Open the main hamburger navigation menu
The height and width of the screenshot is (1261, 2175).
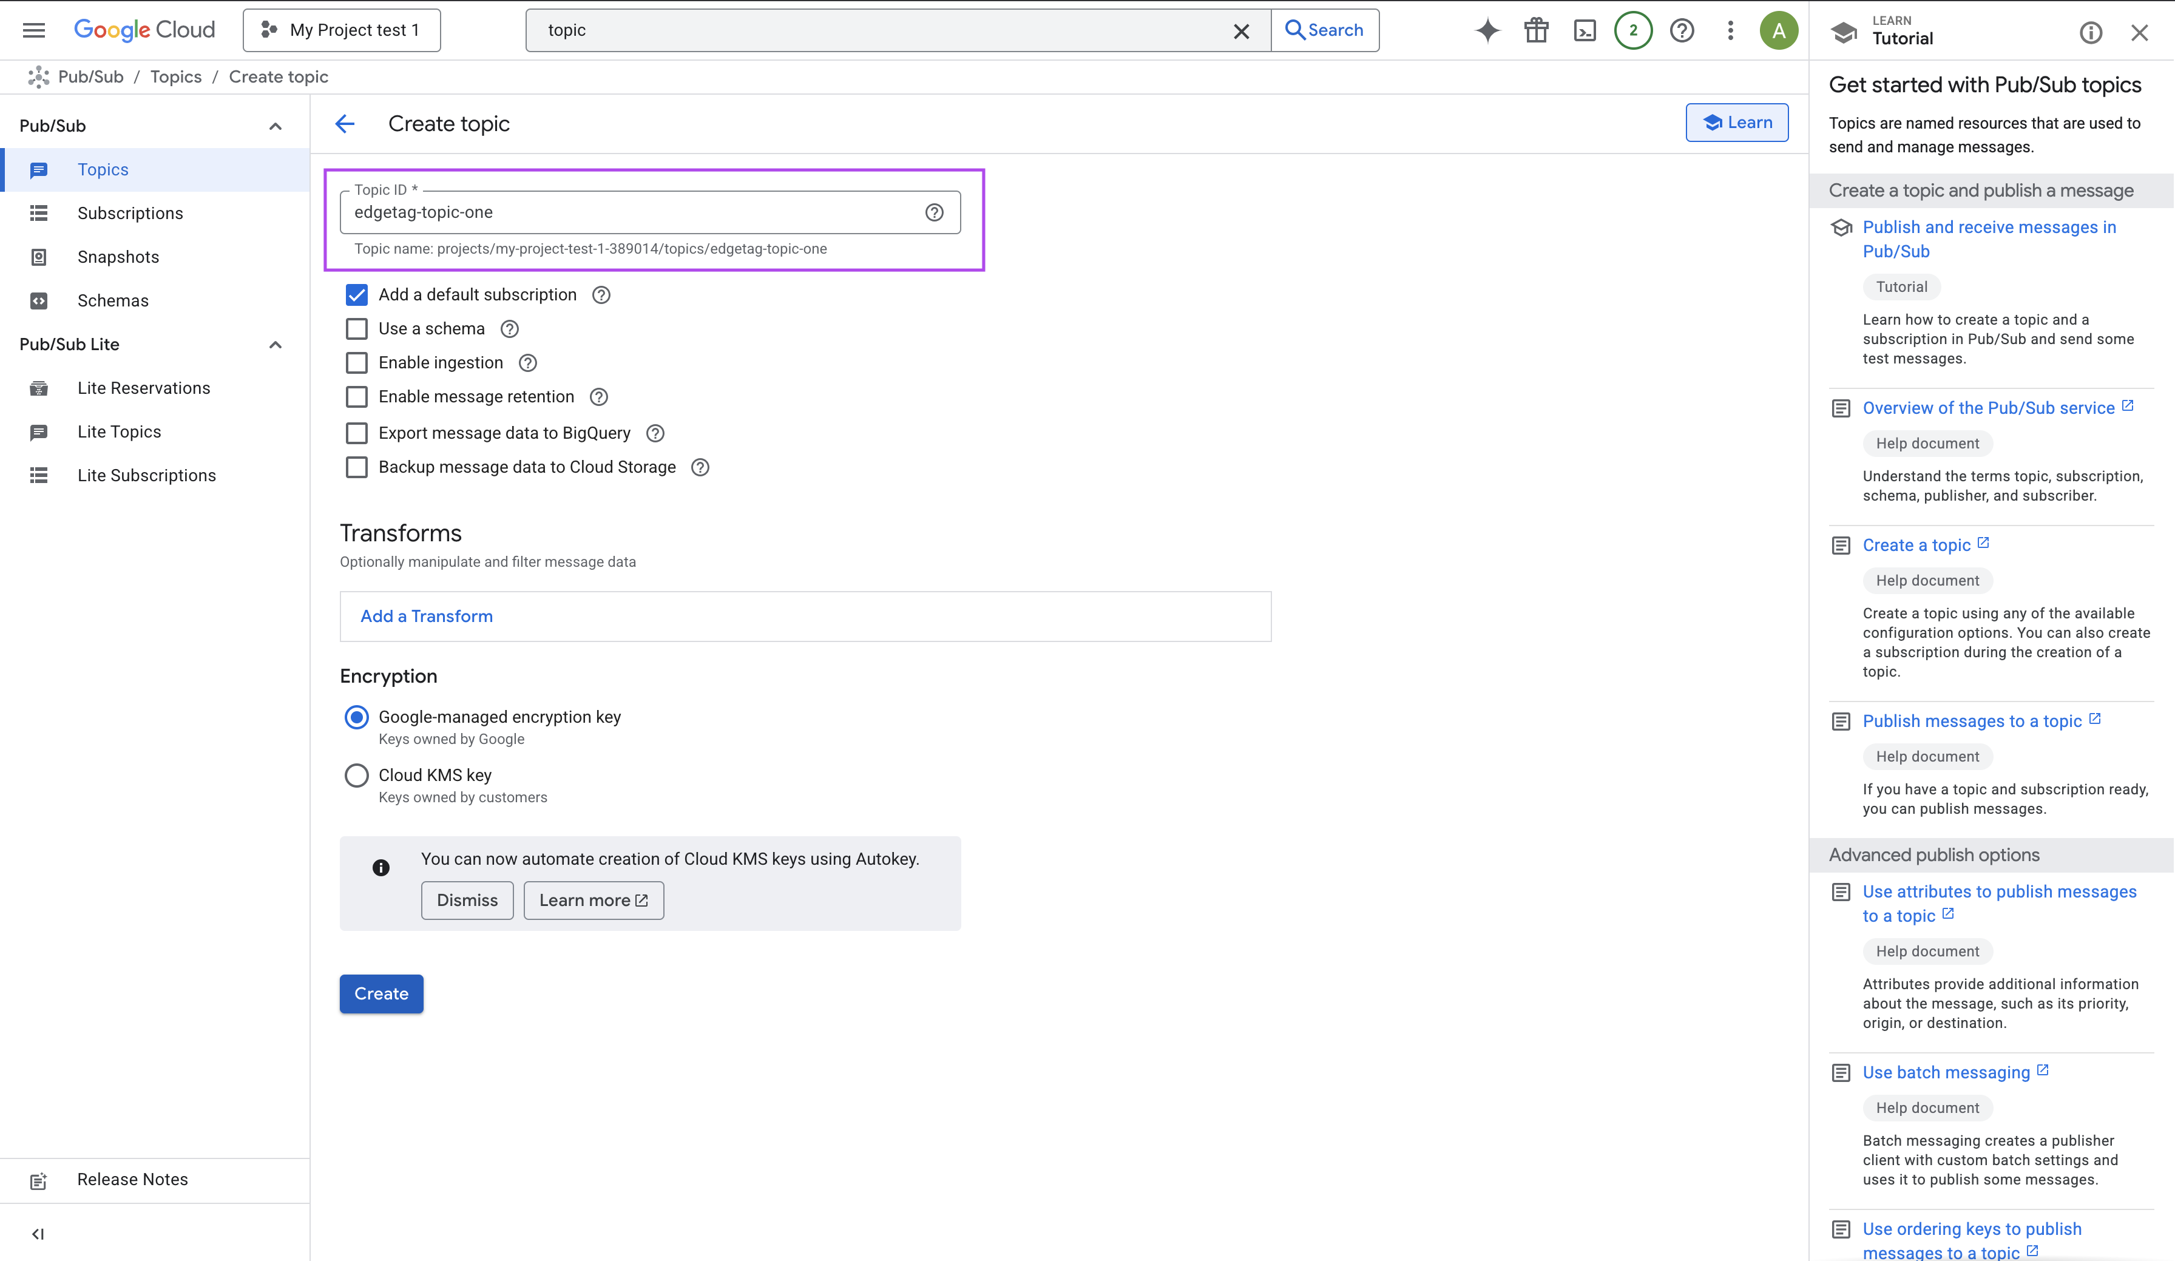(x=33, y=30)
